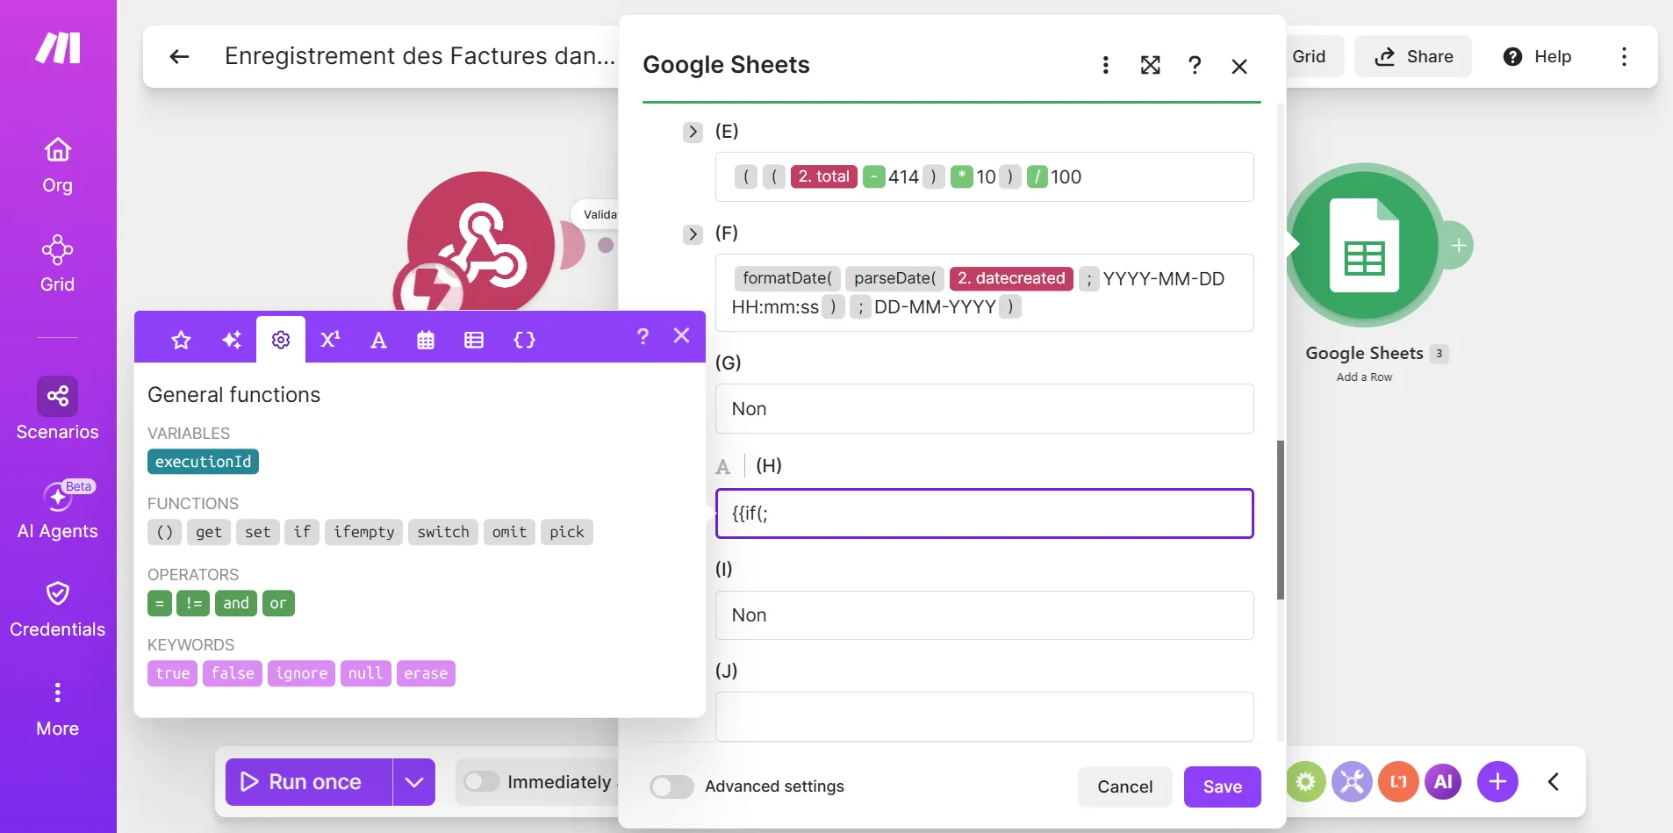
Task: Open the top-right more options menu
Action: click(1624, 57)
